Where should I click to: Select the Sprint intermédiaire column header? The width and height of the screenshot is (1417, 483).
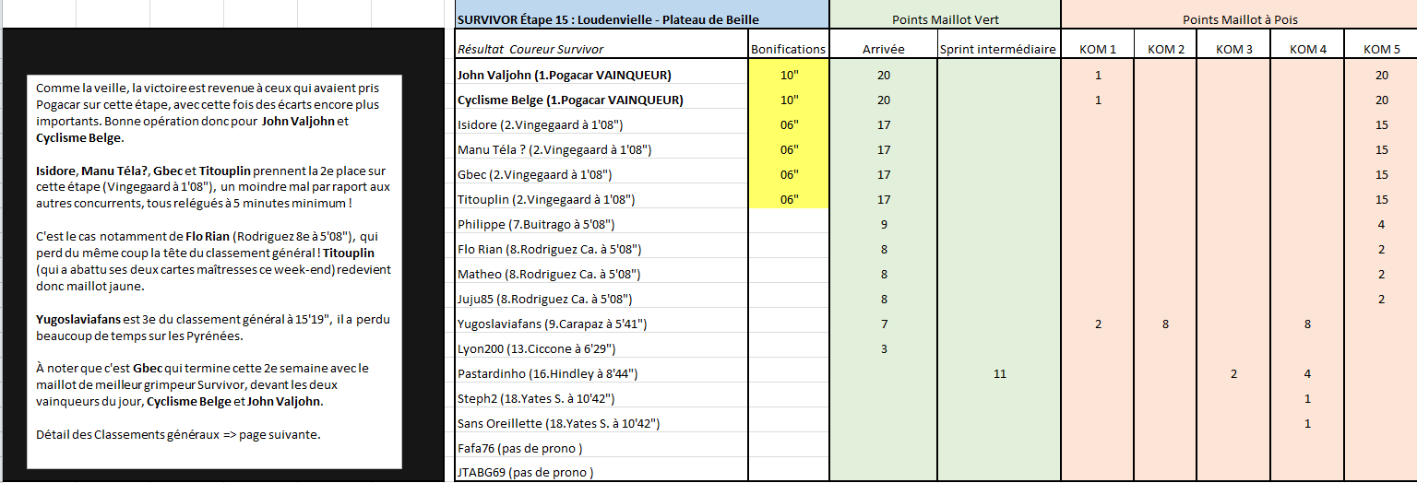tap(998, 49)
